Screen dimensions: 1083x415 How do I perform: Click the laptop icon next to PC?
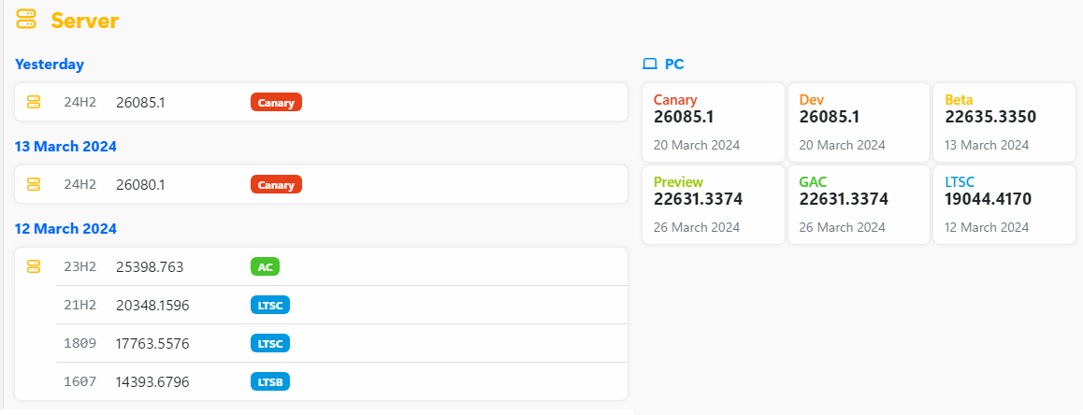click(x=649, y=64)
